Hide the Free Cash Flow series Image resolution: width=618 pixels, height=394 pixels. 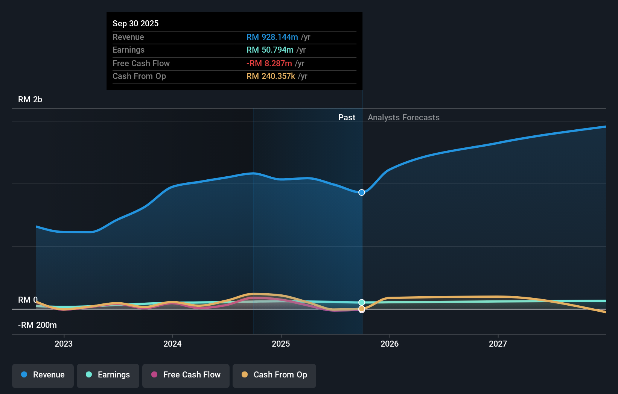(186, 375)
